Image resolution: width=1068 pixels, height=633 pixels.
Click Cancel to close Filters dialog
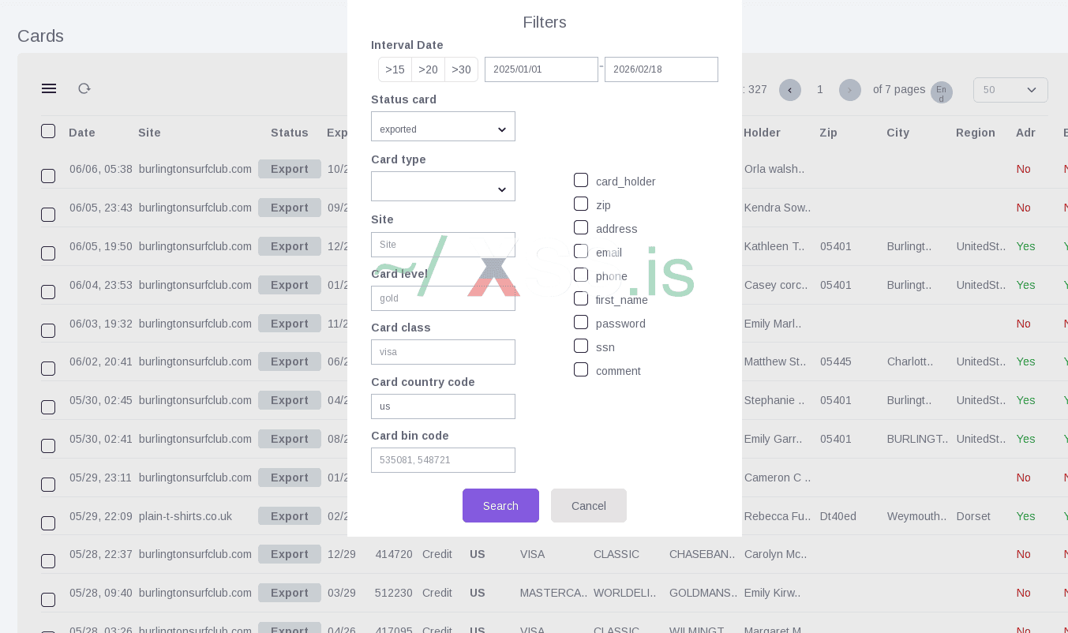(589, 506)
